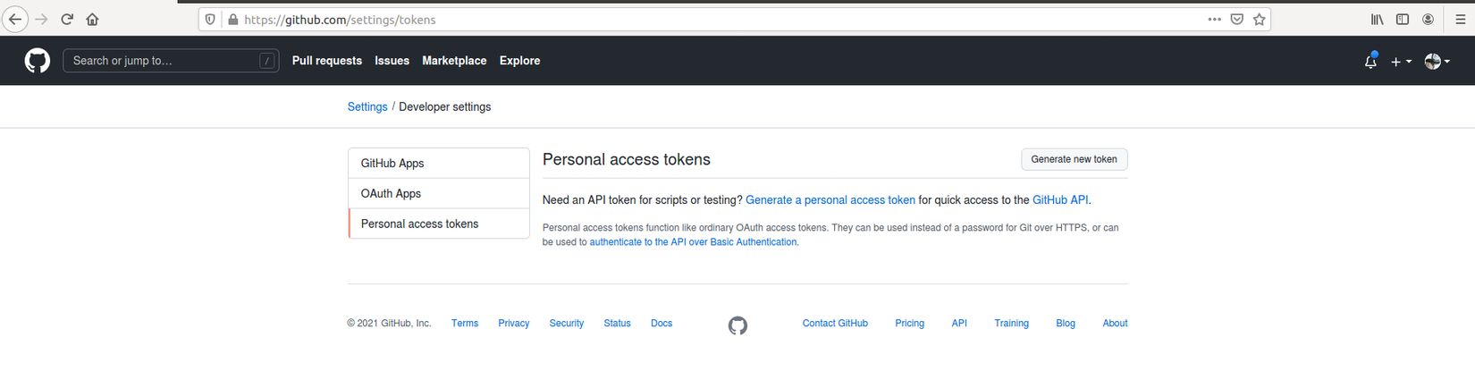Go to the browser home page icon

tap(92, 20)
